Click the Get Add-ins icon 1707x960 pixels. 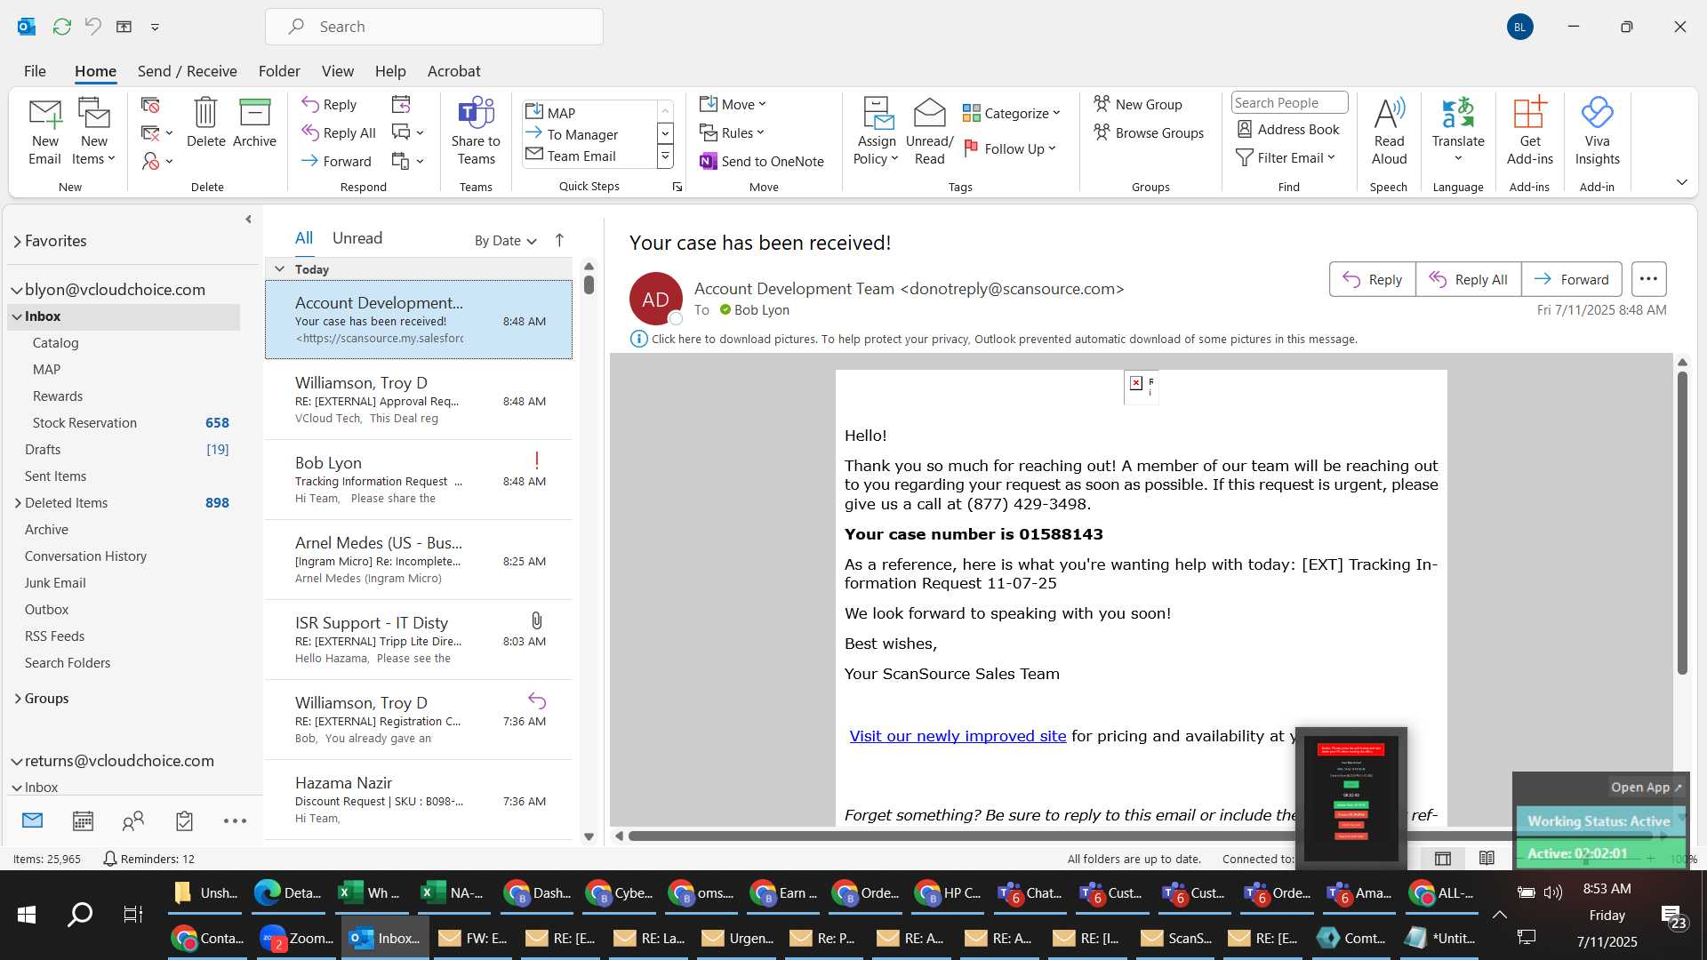[1529, 113]
